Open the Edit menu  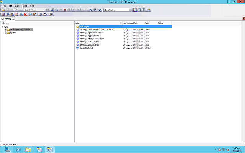click(x=10, y=6)
